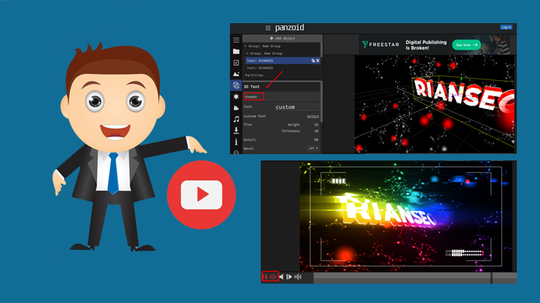The width and height of the screenshot is (540, 303).
Task: Toggle the eye preview mode button
Action: coord(273,277)
